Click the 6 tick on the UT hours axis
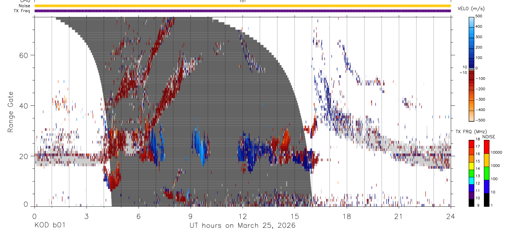This screenshot has height=234, width=507. click(x=139, y=216)
